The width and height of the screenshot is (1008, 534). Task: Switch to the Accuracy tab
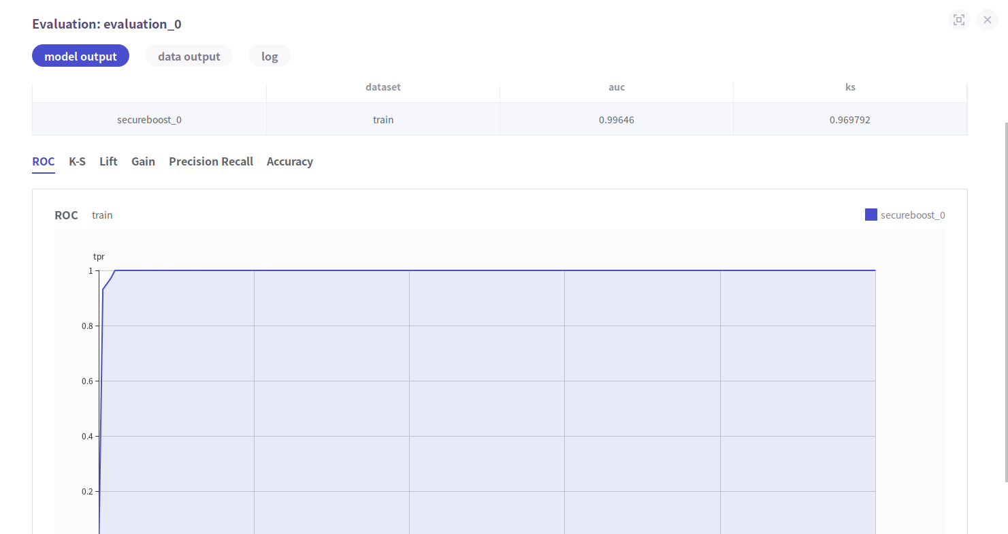pos(290,161)
